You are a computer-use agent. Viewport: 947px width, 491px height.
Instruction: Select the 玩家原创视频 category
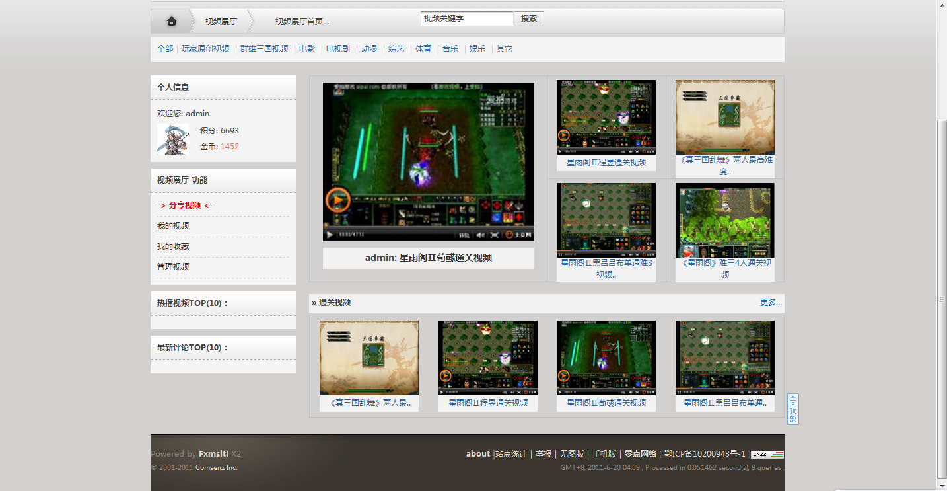205,49
